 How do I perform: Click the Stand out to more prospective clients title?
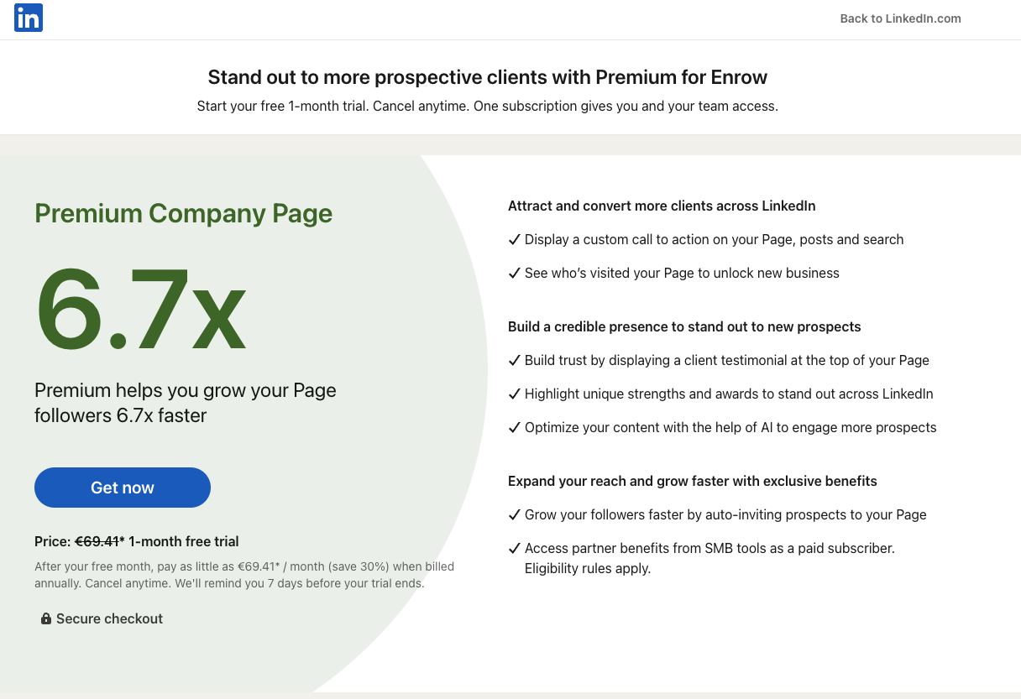488,77
